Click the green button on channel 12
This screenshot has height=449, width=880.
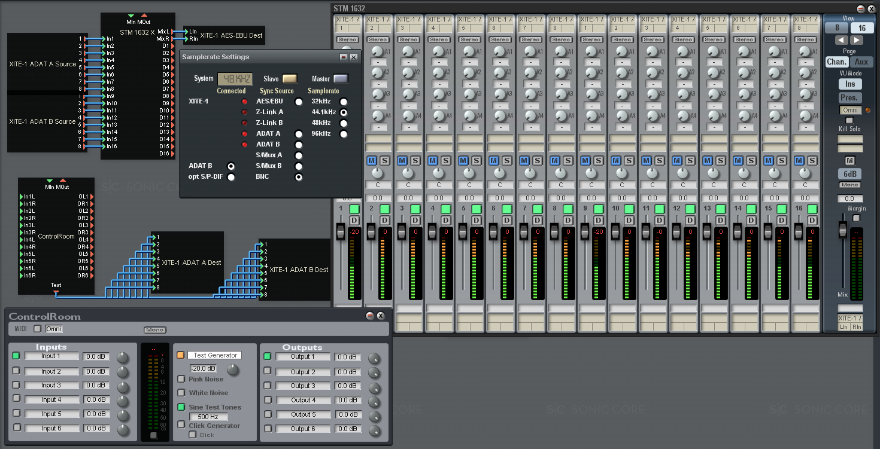(690, 209)
